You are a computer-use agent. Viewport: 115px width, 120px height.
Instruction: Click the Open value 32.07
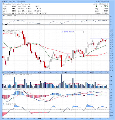tap(14, 6)
